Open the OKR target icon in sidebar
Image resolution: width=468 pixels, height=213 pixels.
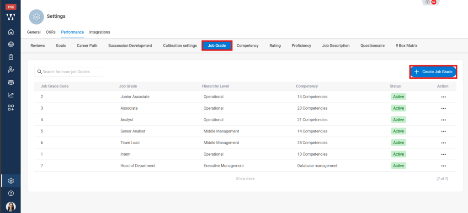(x=11, y=45)
